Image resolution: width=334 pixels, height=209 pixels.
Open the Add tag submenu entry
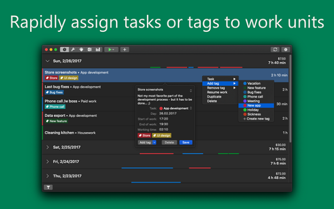220,84
